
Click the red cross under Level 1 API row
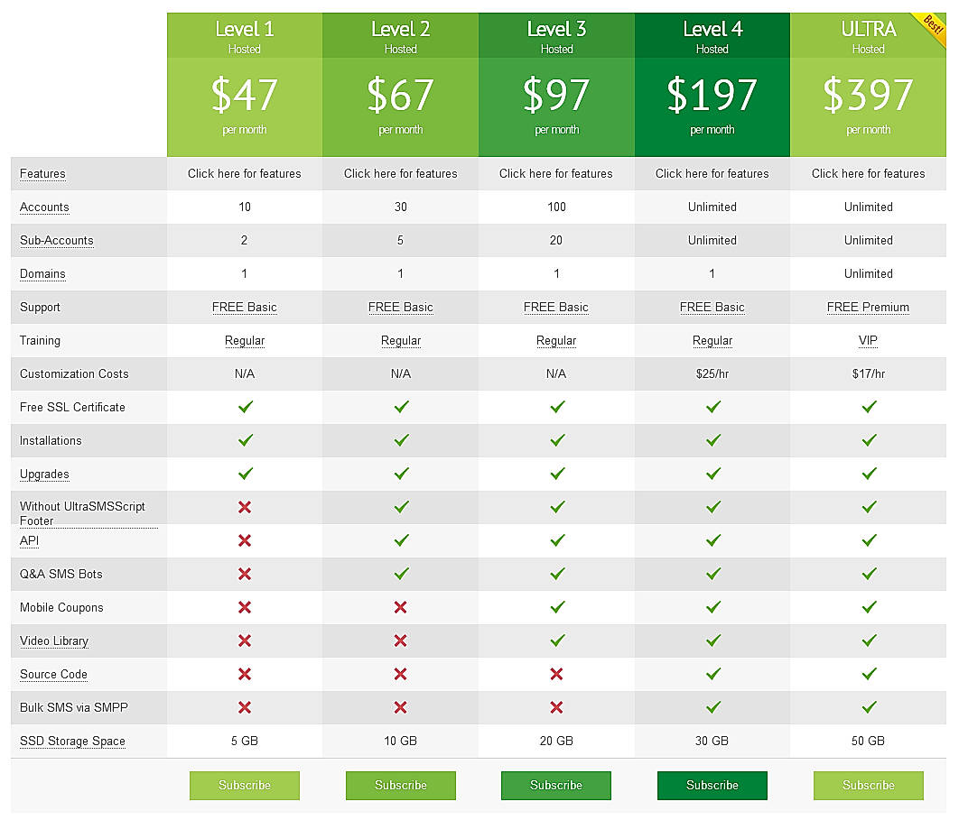pos(244,540)
